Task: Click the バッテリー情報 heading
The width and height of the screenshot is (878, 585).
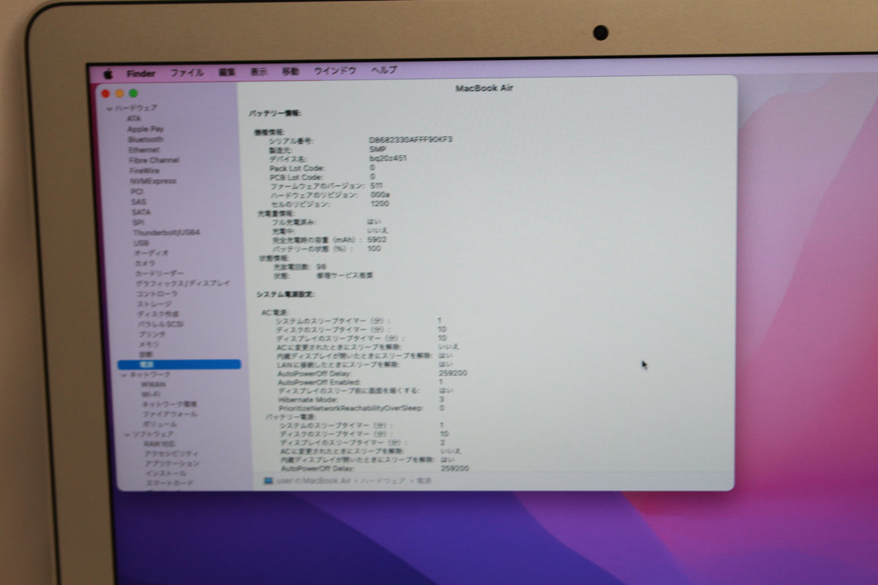Action: coord(275,113)
